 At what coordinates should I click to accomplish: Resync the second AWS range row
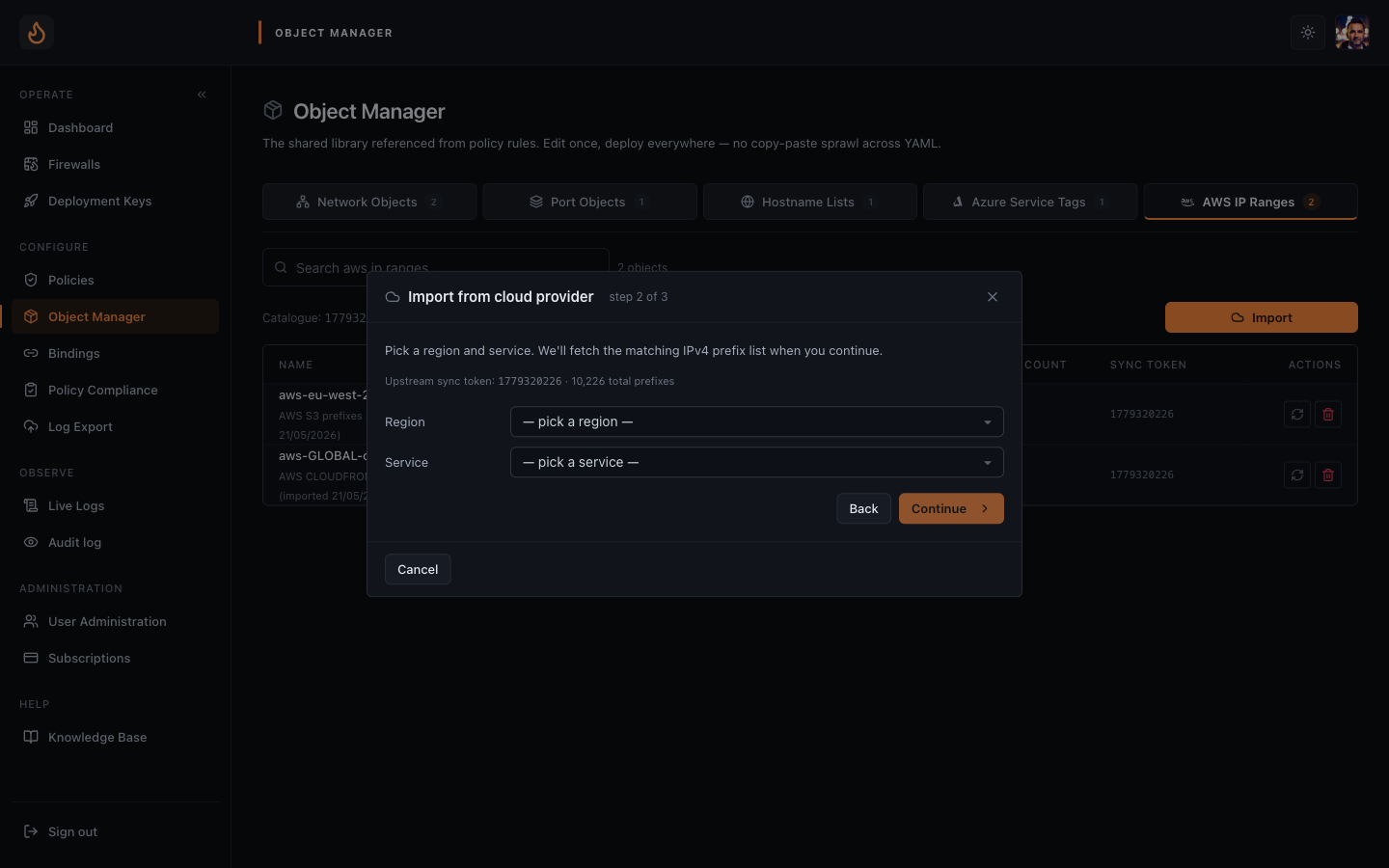pyautogui.click(x=1297, y=475)
